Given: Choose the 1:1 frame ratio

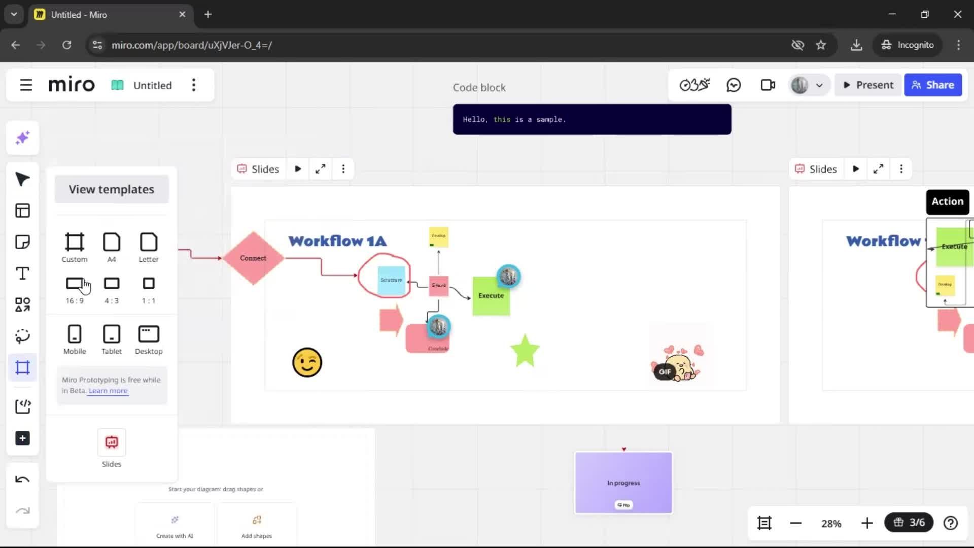Looking at the screenshot, I should coord(149,290).
